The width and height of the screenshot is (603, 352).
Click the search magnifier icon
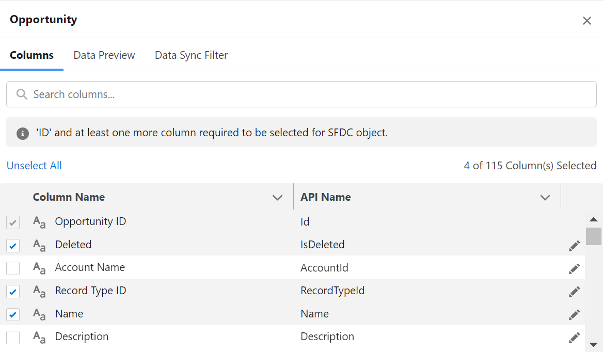click(x=21, y=94)
